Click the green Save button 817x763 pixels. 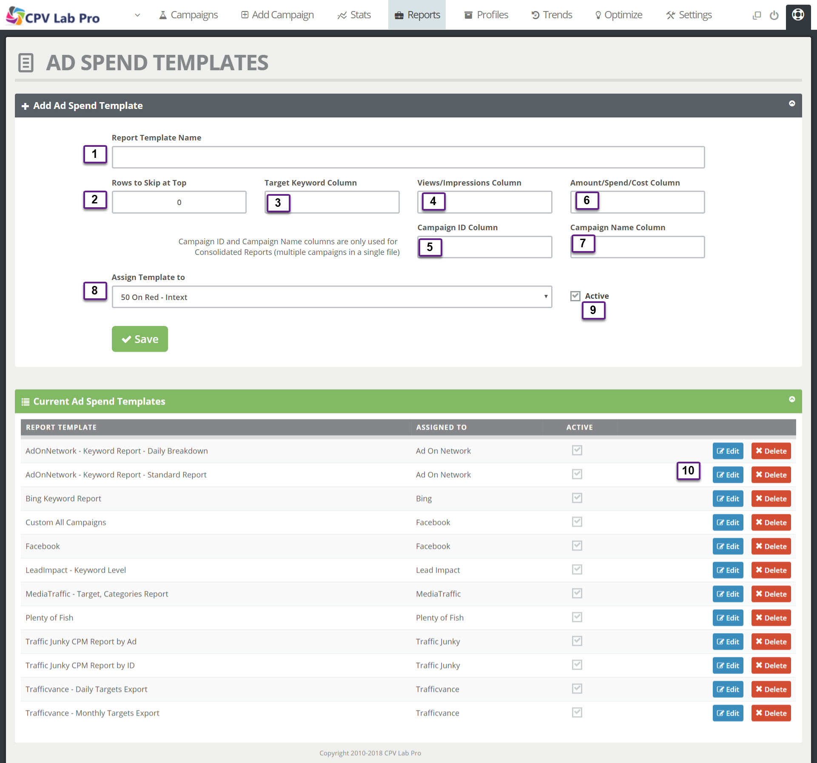[x=140, y=339]
